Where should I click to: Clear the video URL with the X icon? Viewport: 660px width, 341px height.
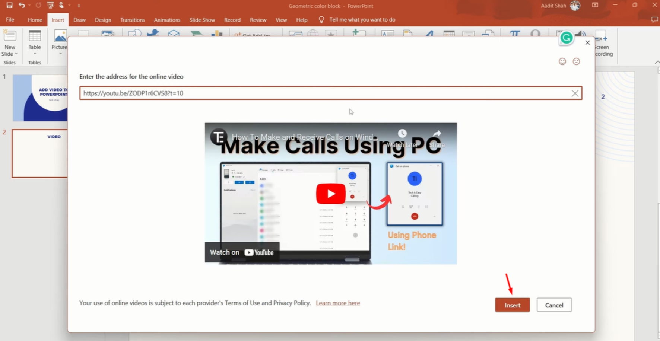pos(575,93)
